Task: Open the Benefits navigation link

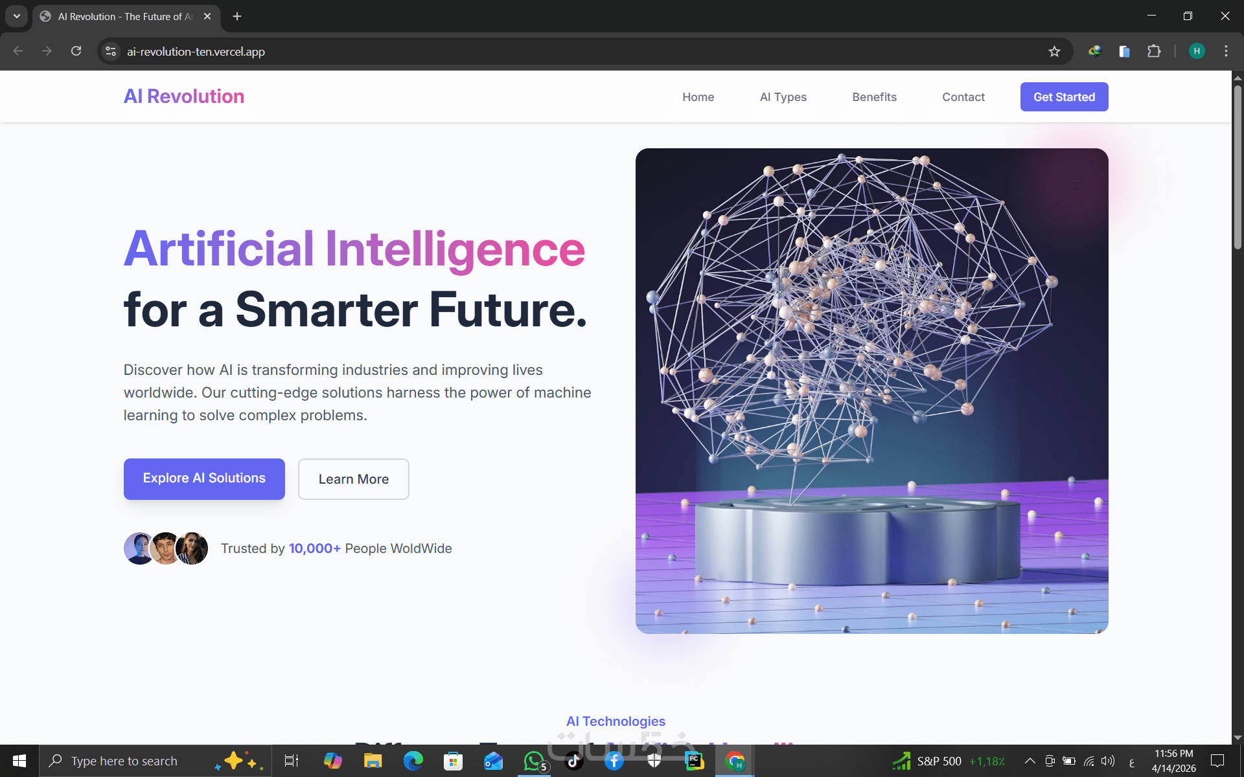Action: click(x=874, y=97)
